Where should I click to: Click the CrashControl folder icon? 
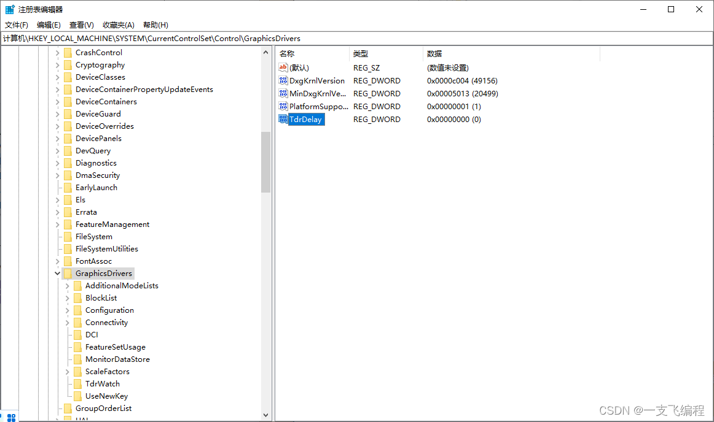point(68,52)
